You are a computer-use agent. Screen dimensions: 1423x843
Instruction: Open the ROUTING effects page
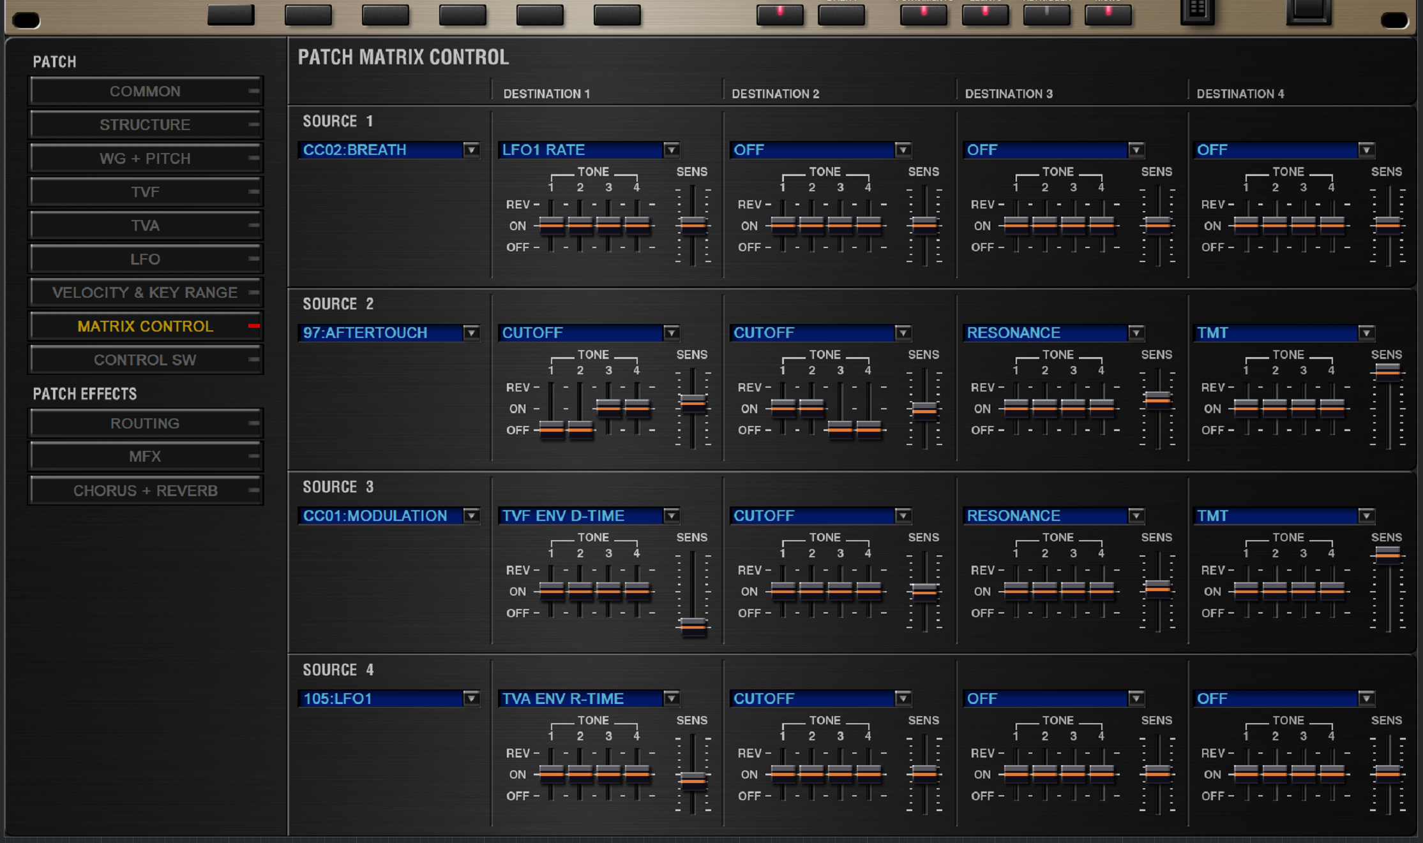click(145, 423)
